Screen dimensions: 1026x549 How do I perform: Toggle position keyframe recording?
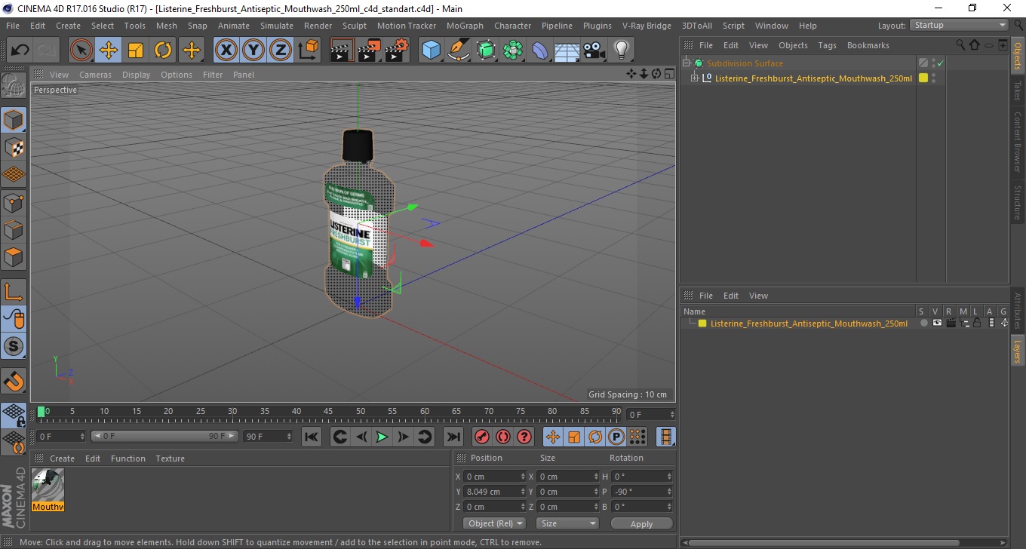tap(553, 437)
